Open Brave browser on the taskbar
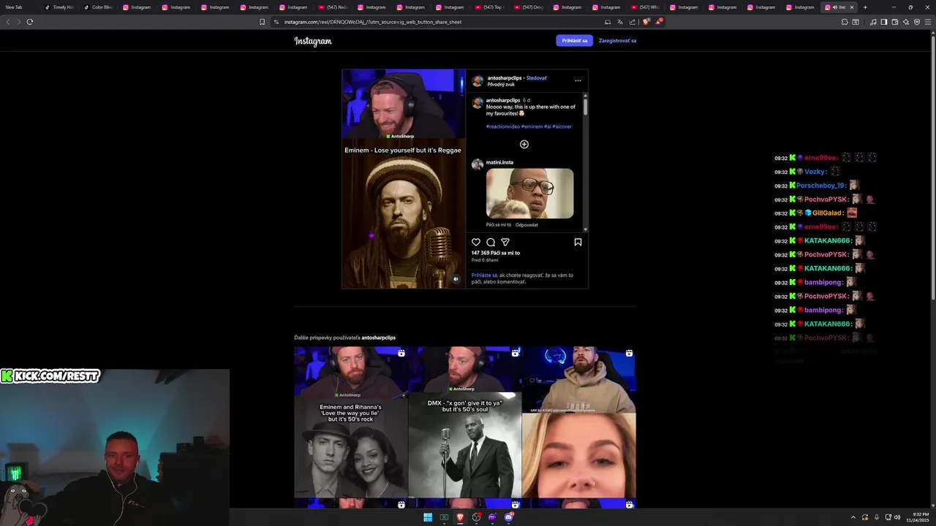Screen dimensions: 936x526 click(461, 517)
